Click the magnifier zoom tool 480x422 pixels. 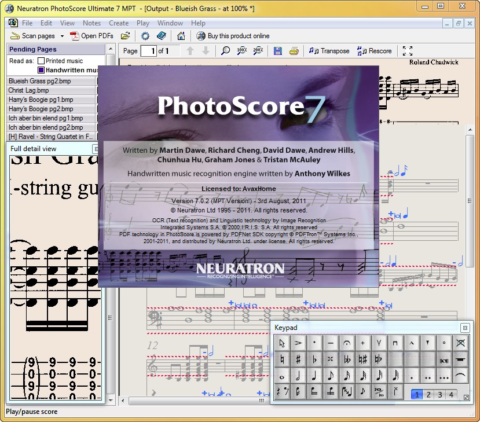coord(226,51)
